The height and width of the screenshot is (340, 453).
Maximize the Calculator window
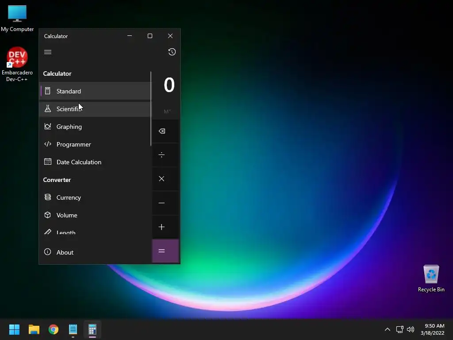click(x=150, y=36)
